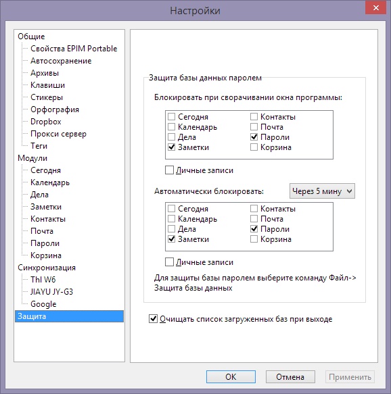This screenshot has height=394, width=391.
Task: Select Общие root category
Action: [31, 36]
